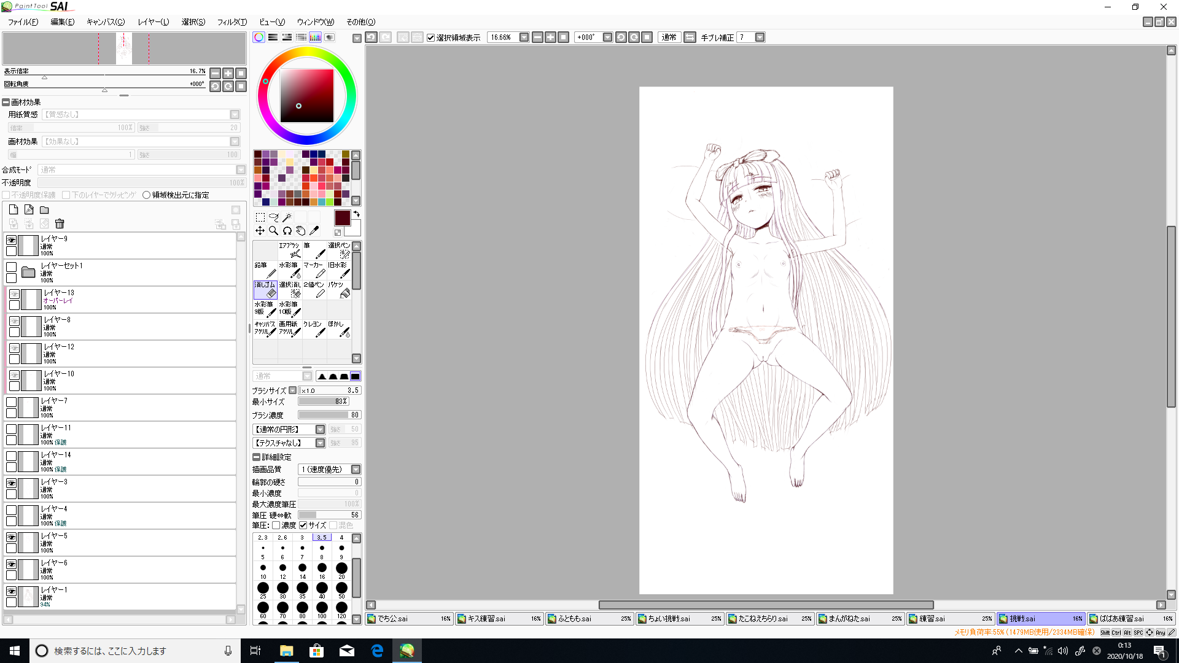
Task: Create a new normal layer
Action: (x=14, y=209)
